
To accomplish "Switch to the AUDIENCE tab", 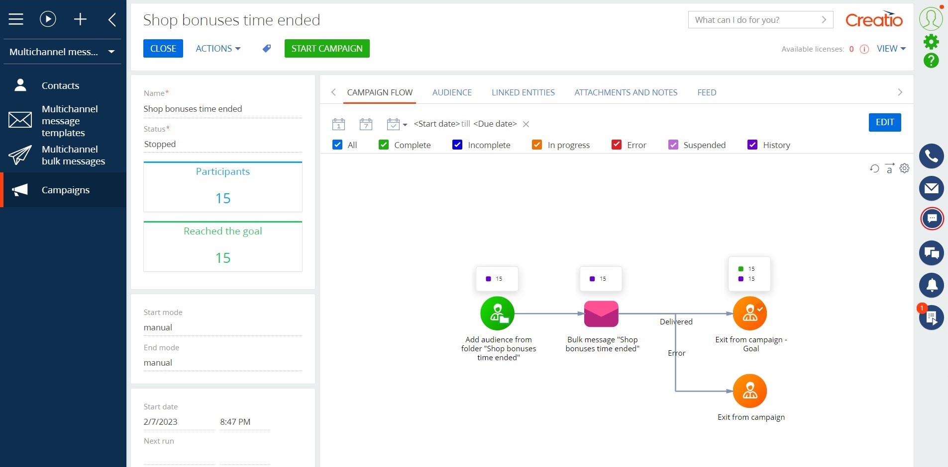I will point(452,92).
